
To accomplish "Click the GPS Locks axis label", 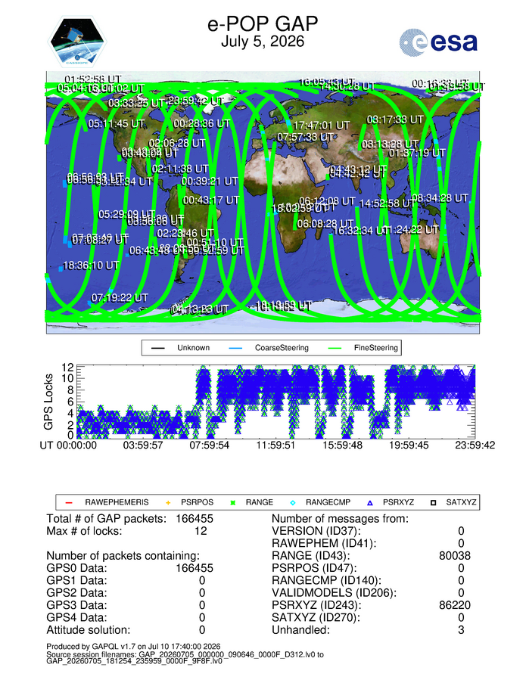I will (48, 402).
